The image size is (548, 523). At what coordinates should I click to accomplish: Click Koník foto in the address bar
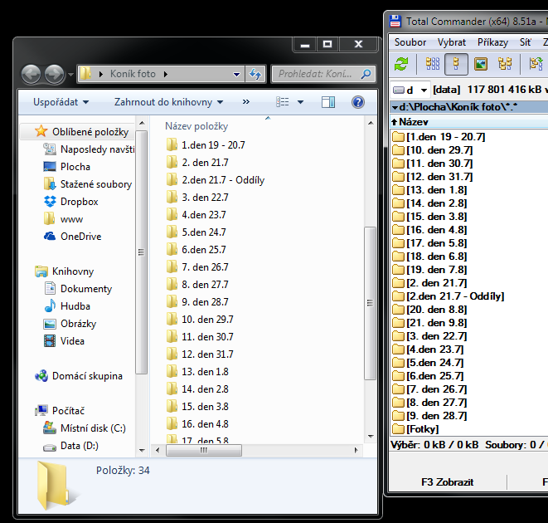(x=133, y=74)
